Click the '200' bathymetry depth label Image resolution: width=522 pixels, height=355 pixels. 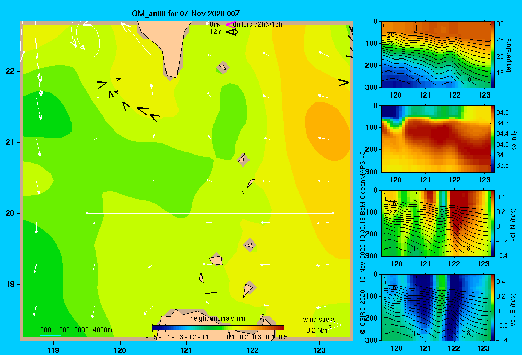[x=45, y=330]
